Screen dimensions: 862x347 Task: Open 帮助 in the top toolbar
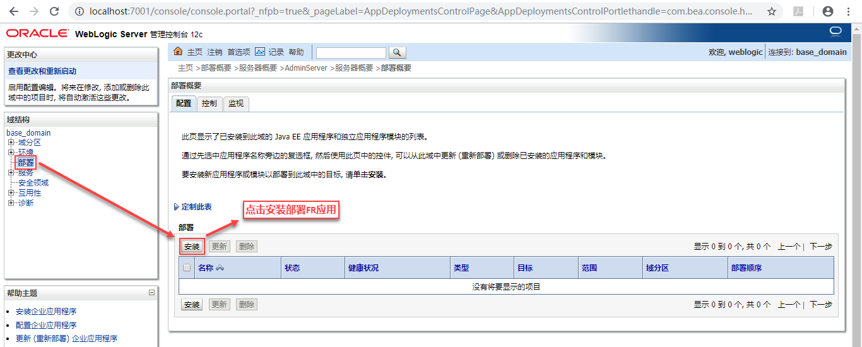(296, 52)
